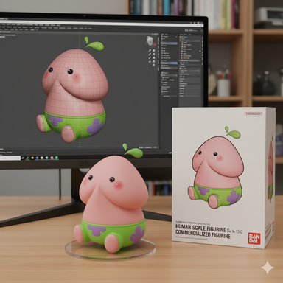Image resolution: width=283 pixels, height=283 pixels.
Task: Toggle the small arrow at outliner's right edge
Action: 200,51
